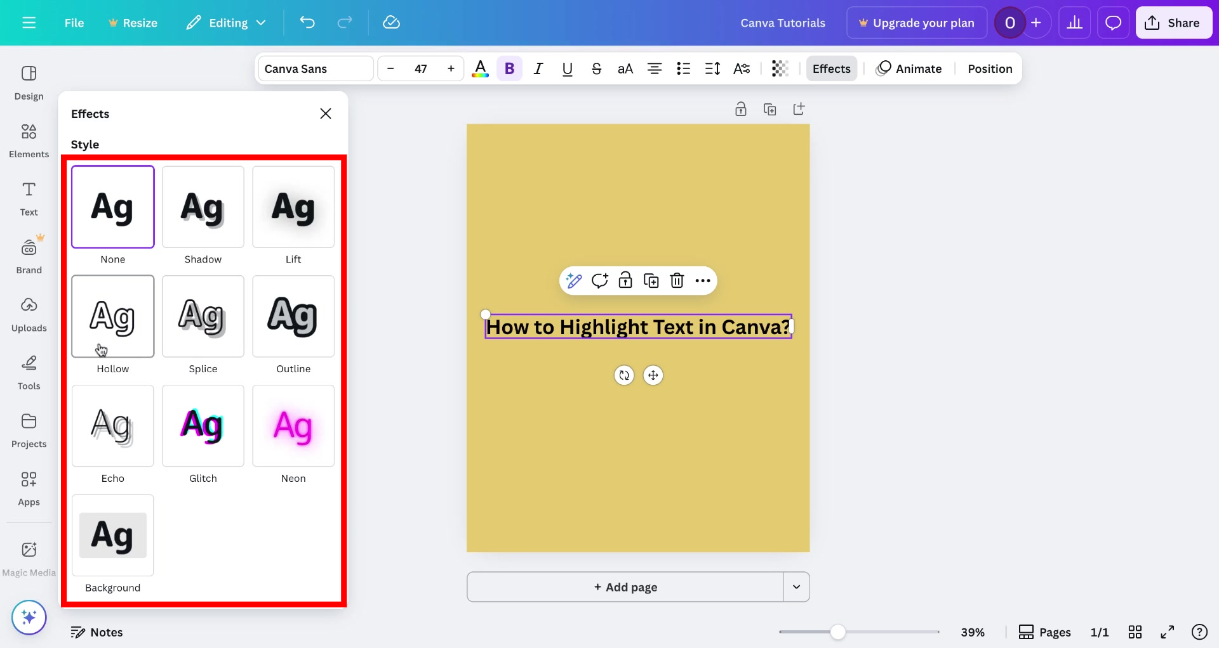Screen dimensions: 1219x648
Task: Open the Editing mode dropdown
Action: 226,22
